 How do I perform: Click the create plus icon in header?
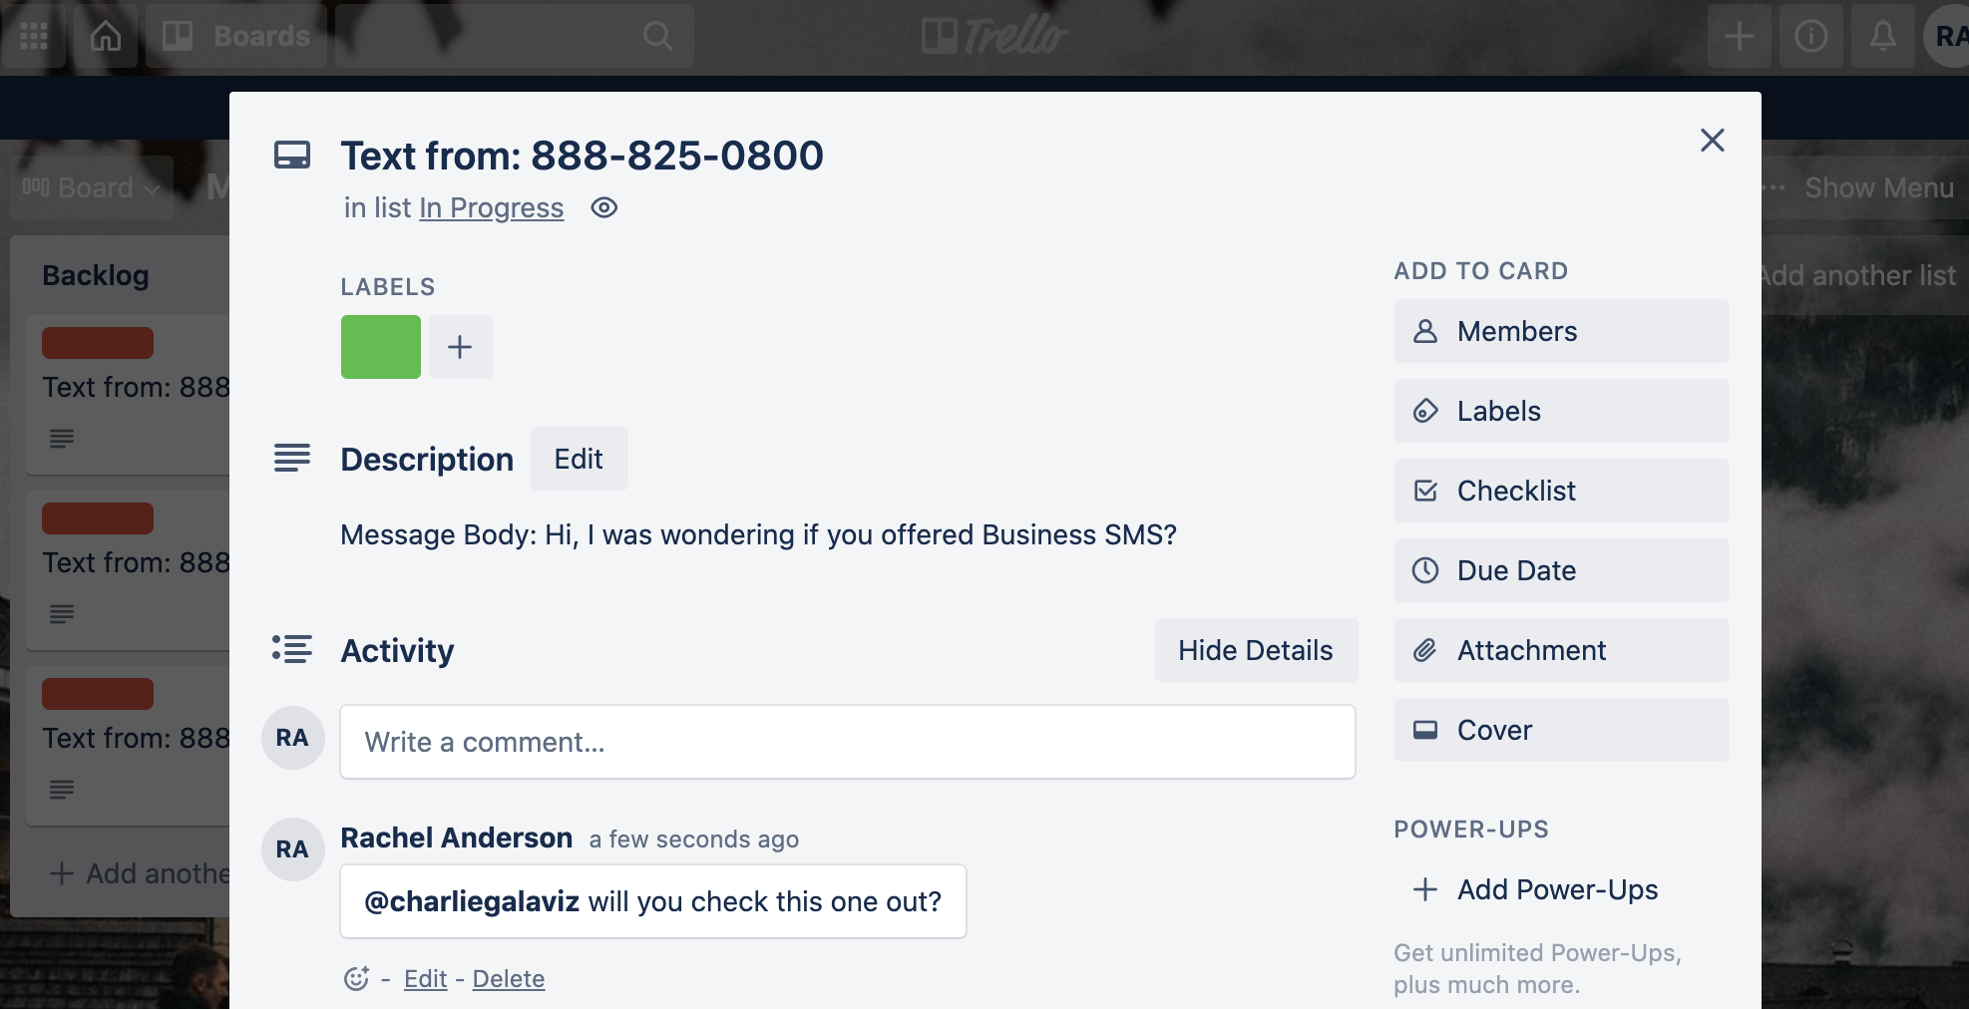[1739, 36]
